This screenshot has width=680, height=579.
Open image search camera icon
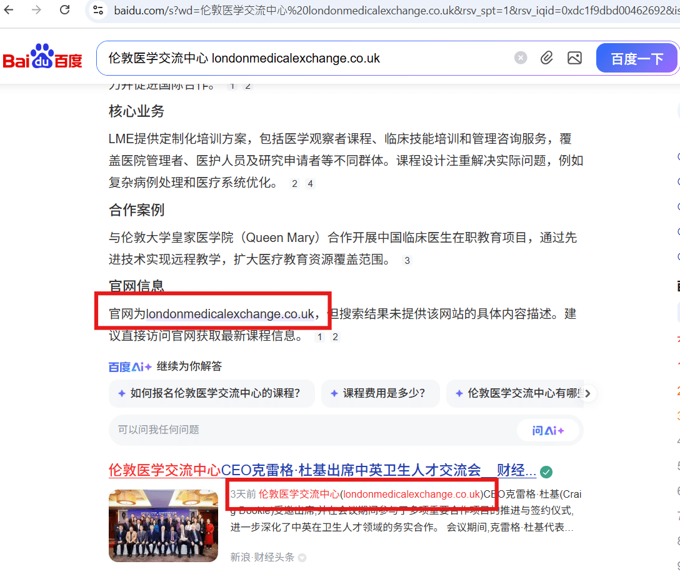(x=574, y=58)
